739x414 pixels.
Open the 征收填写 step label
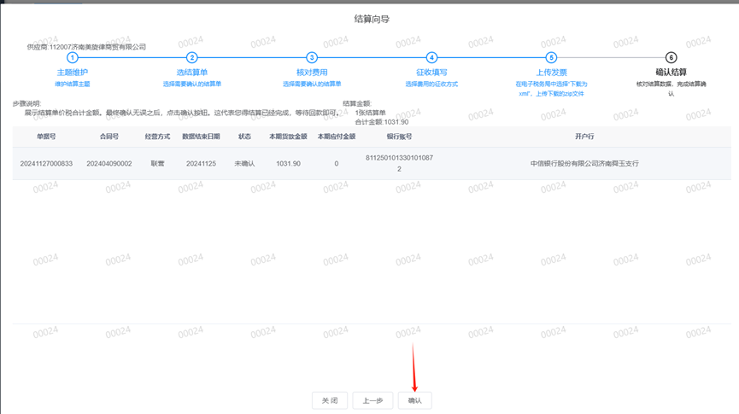tap(431, 72)
